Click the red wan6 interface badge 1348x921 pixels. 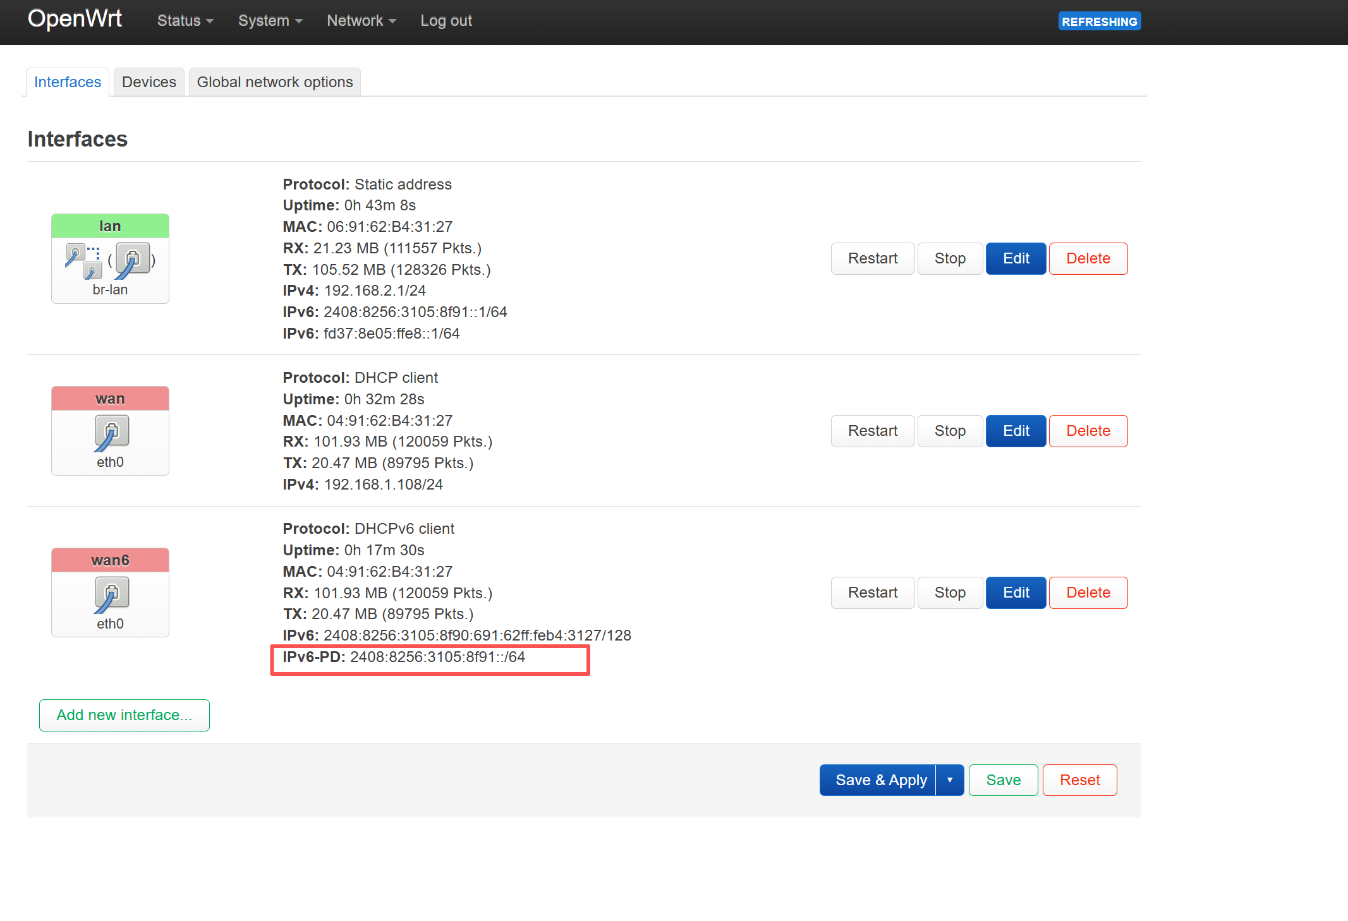click(110, 560)
